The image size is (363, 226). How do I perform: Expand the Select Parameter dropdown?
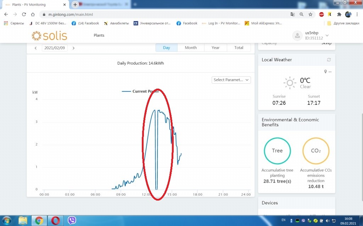(x=231, y=80)
